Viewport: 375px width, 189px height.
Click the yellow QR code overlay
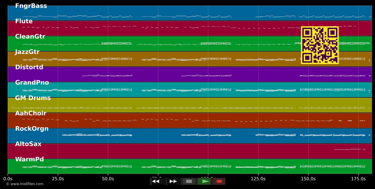coord(320,45)
